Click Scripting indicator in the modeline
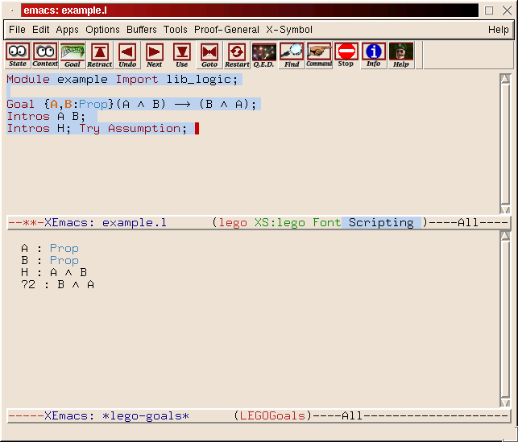This screenshot has height=442, width=518. point(380,222)
